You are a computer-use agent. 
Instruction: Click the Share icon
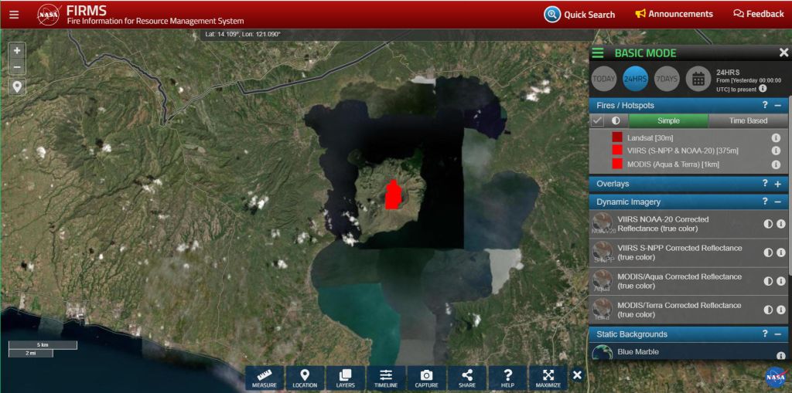(467, 378)
